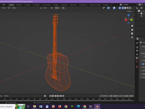Screen dimensions: 145x109
Task: Click the Task View taskbar icon
Action: point(28,107)
